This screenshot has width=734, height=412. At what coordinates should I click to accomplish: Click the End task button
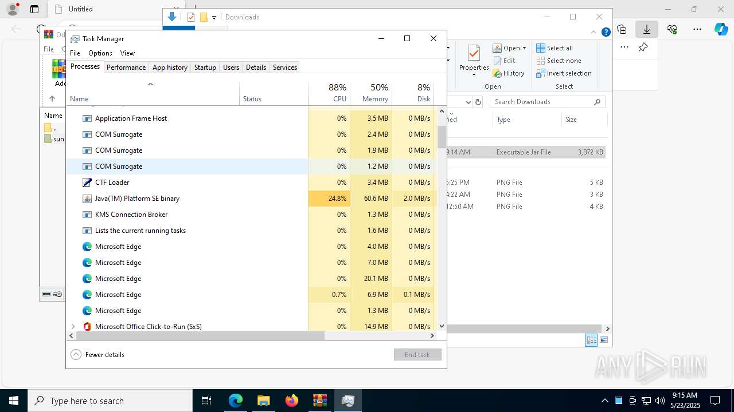(x=417, y=355)
